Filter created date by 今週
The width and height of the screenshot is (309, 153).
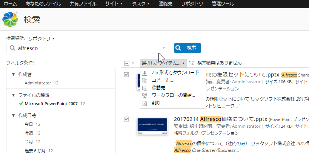coord(29,133)
